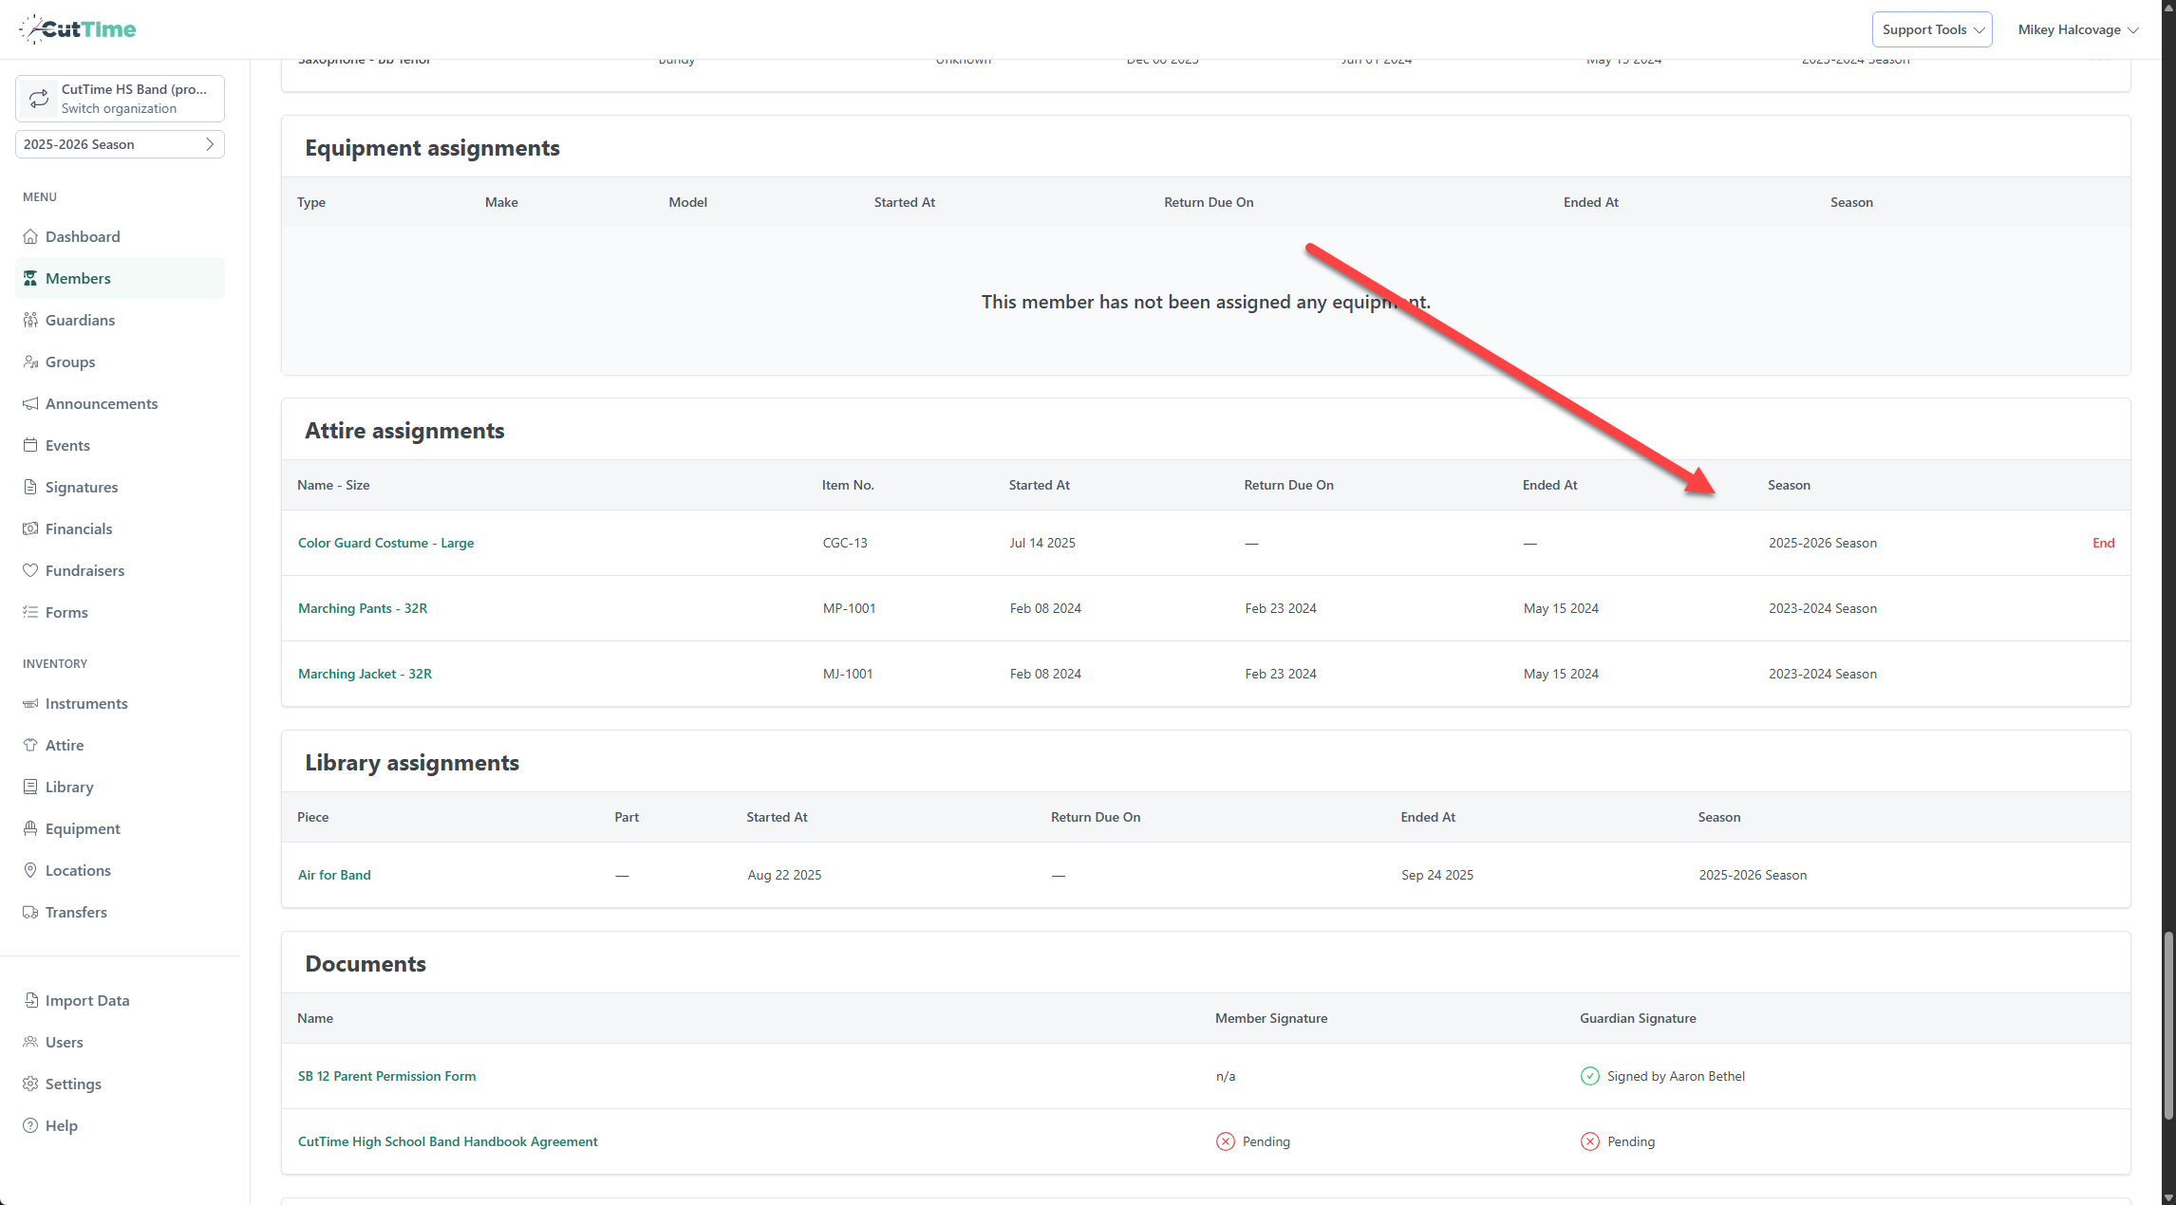Image resolution: width=2176 pixels, height=1205 pixels.
Task: Expand the 2025-2026 Season selector
Action: (120, 144)
